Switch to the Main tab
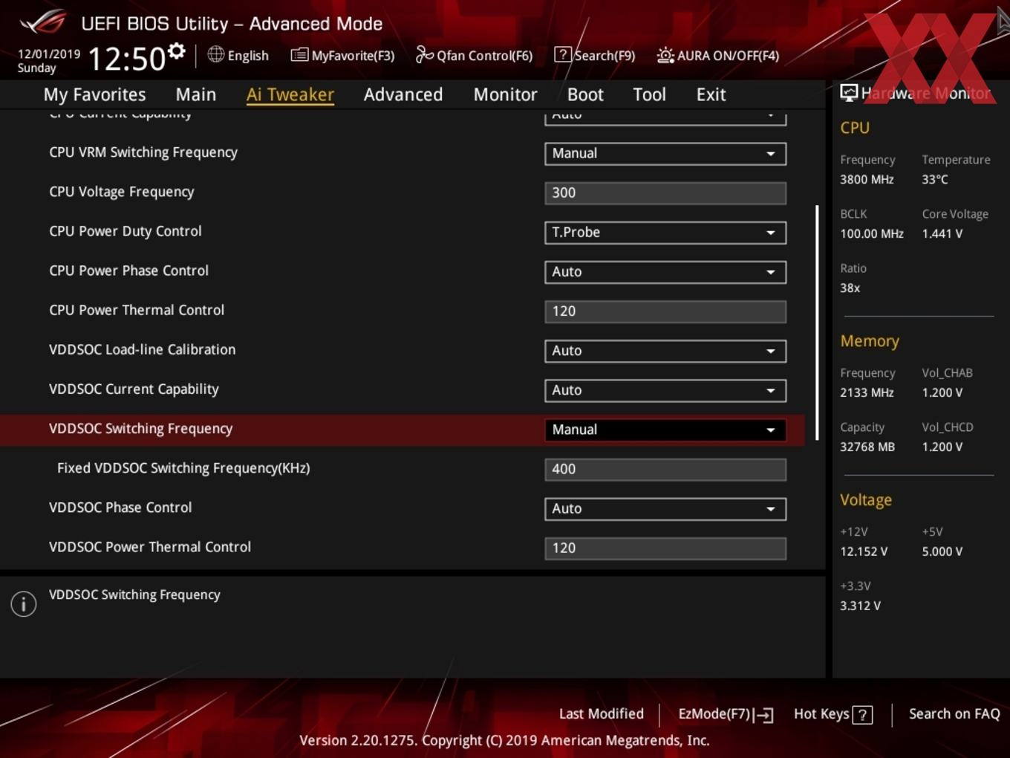1010x758 pixels. (196, 94)
